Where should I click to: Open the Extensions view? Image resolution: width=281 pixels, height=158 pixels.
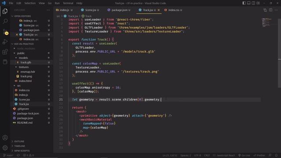pos(5,52)
